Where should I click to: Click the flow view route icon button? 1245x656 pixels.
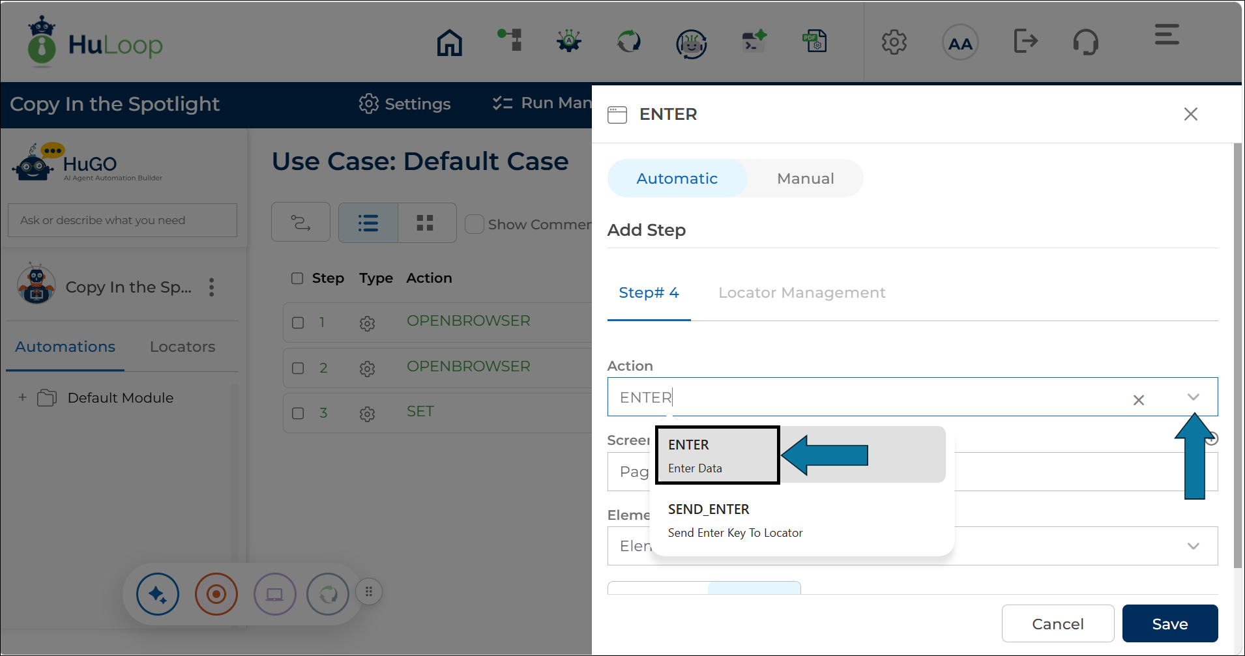point(300,223)
